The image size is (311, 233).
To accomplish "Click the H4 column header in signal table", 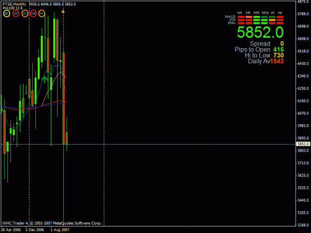I will click(x=280, y=13).
